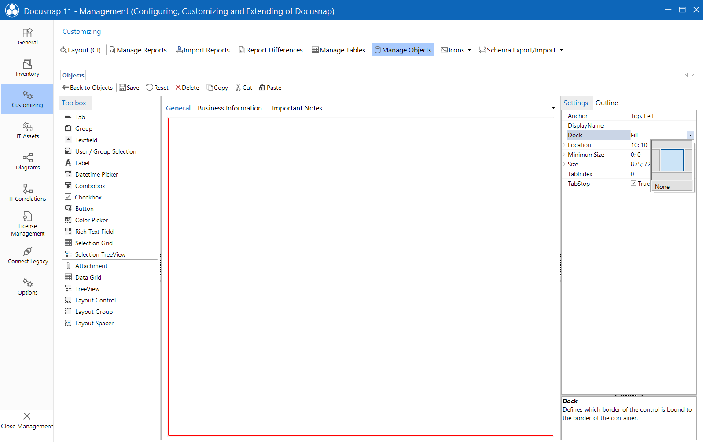Open Manage Reports

[x=138, y=50]
